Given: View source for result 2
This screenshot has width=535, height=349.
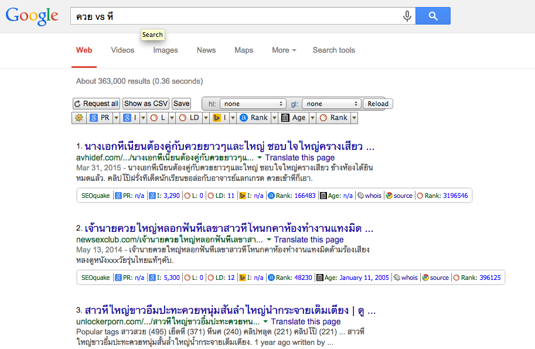Looking at the screenshot, I should 435,278.
